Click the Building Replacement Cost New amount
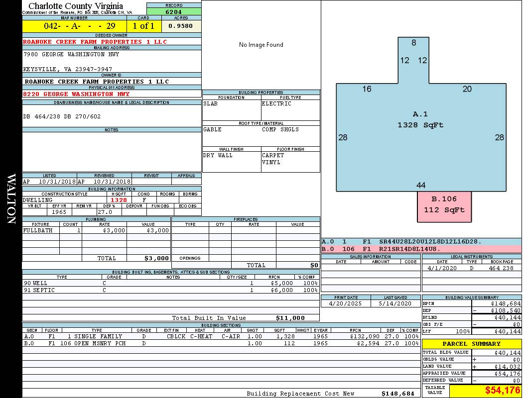523x398 pixels. click(397, 394)
